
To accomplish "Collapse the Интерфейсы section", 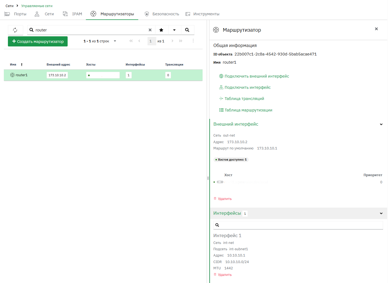I will 381,213.
